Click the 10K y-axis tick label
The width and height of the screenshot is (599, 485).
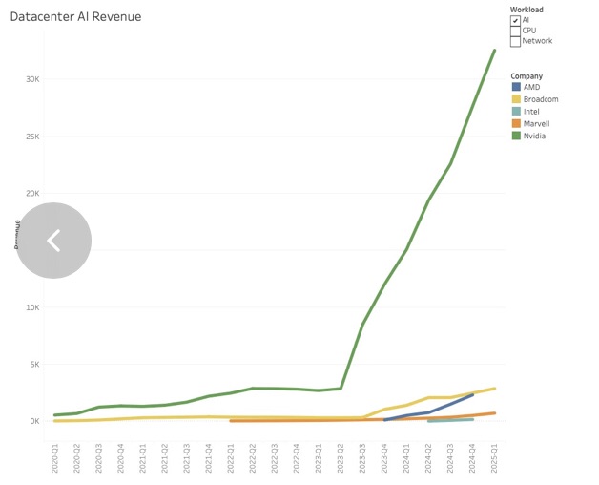[x=32, y=307]
